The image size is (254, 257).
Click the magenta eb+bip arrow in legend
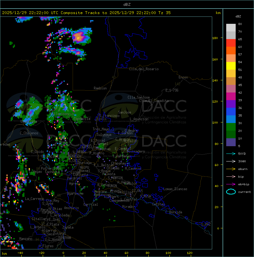point(231,184)
